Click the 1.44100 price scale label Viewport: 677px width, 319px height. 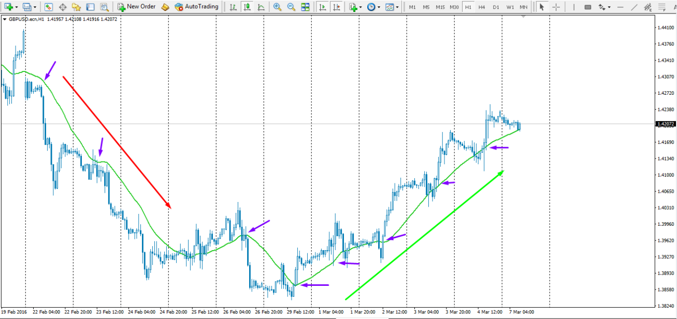[665, 27]
